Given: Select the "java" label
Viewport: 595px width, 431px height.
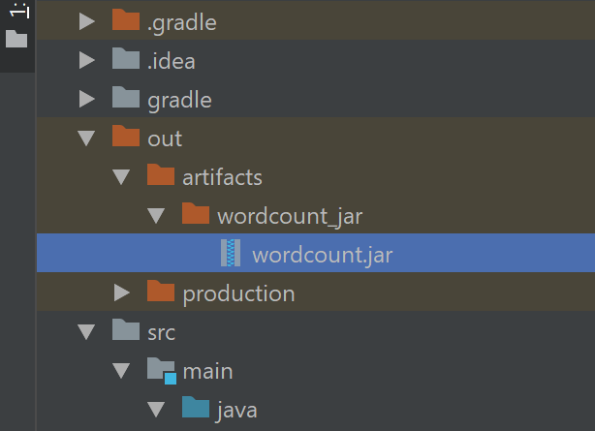Looking at the screenshot, I should click(x=236, y=411).
